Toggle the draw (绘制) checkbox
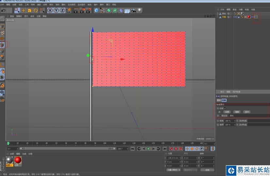Viewport: 270px width, 176px height. tap(225, 108)
